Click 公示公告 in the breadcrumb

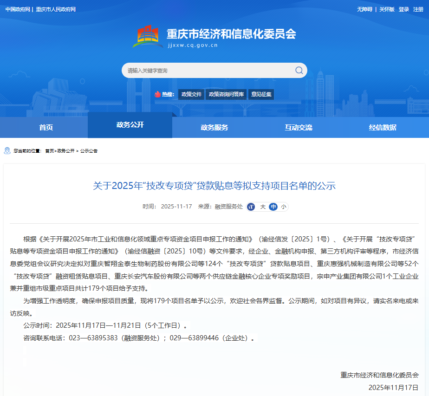pos(89,151)
